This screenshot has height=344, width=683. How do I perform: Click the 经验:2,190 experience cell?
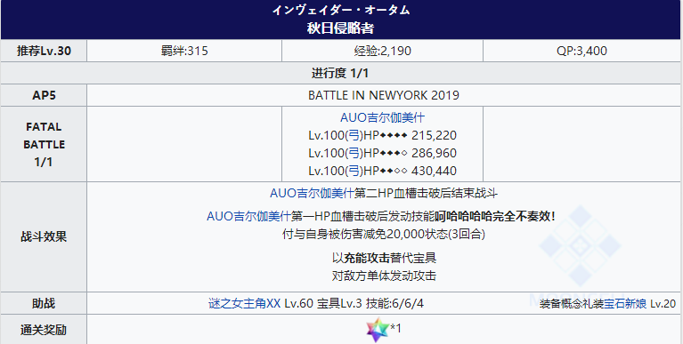[x=382, y=51]
